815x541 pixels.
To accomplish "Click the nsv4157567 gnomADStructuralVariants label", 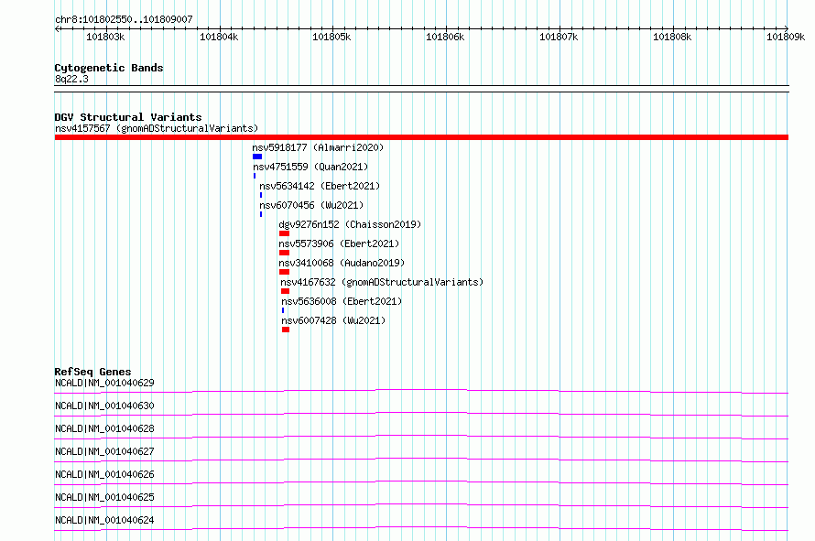I will click(157, 128).
